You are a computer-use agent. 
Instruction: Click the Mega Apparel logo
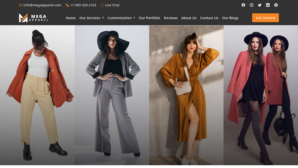(34, 18)
